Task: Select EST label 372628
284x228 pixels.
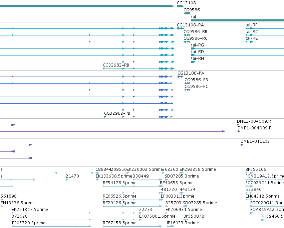Action: tap(20, 216)
